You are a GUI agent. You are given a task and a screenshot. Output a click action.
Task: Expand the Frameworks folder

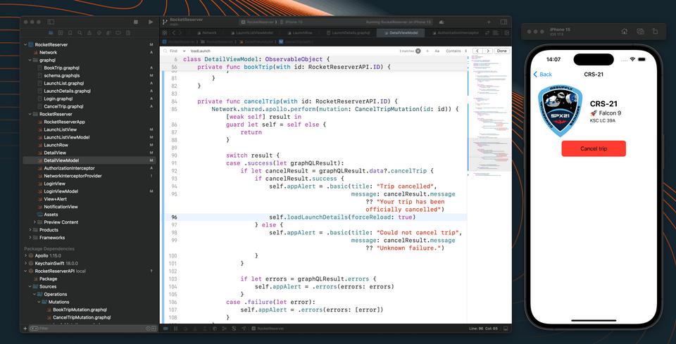coord(30,238)
